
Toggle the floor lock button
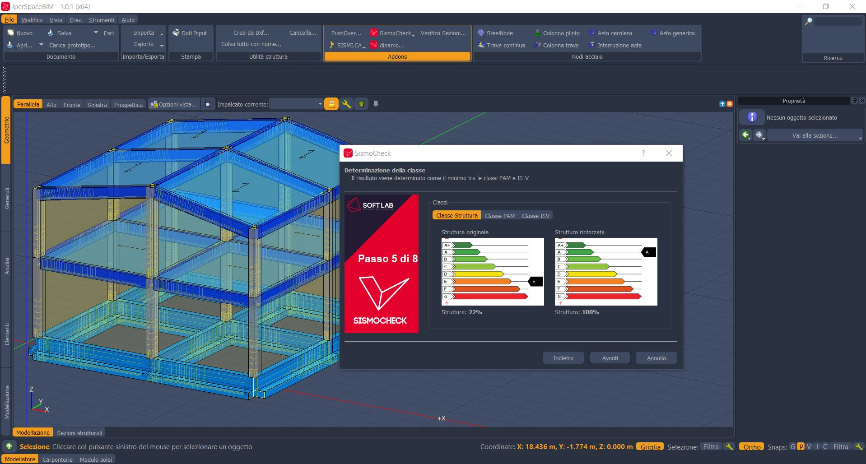click(331, 104)
